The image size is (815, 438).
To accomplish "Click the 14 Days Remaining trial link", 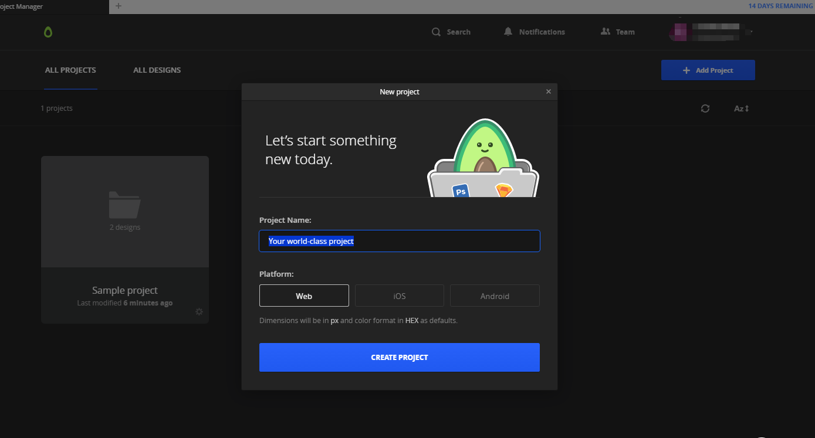I will point(781,6).
